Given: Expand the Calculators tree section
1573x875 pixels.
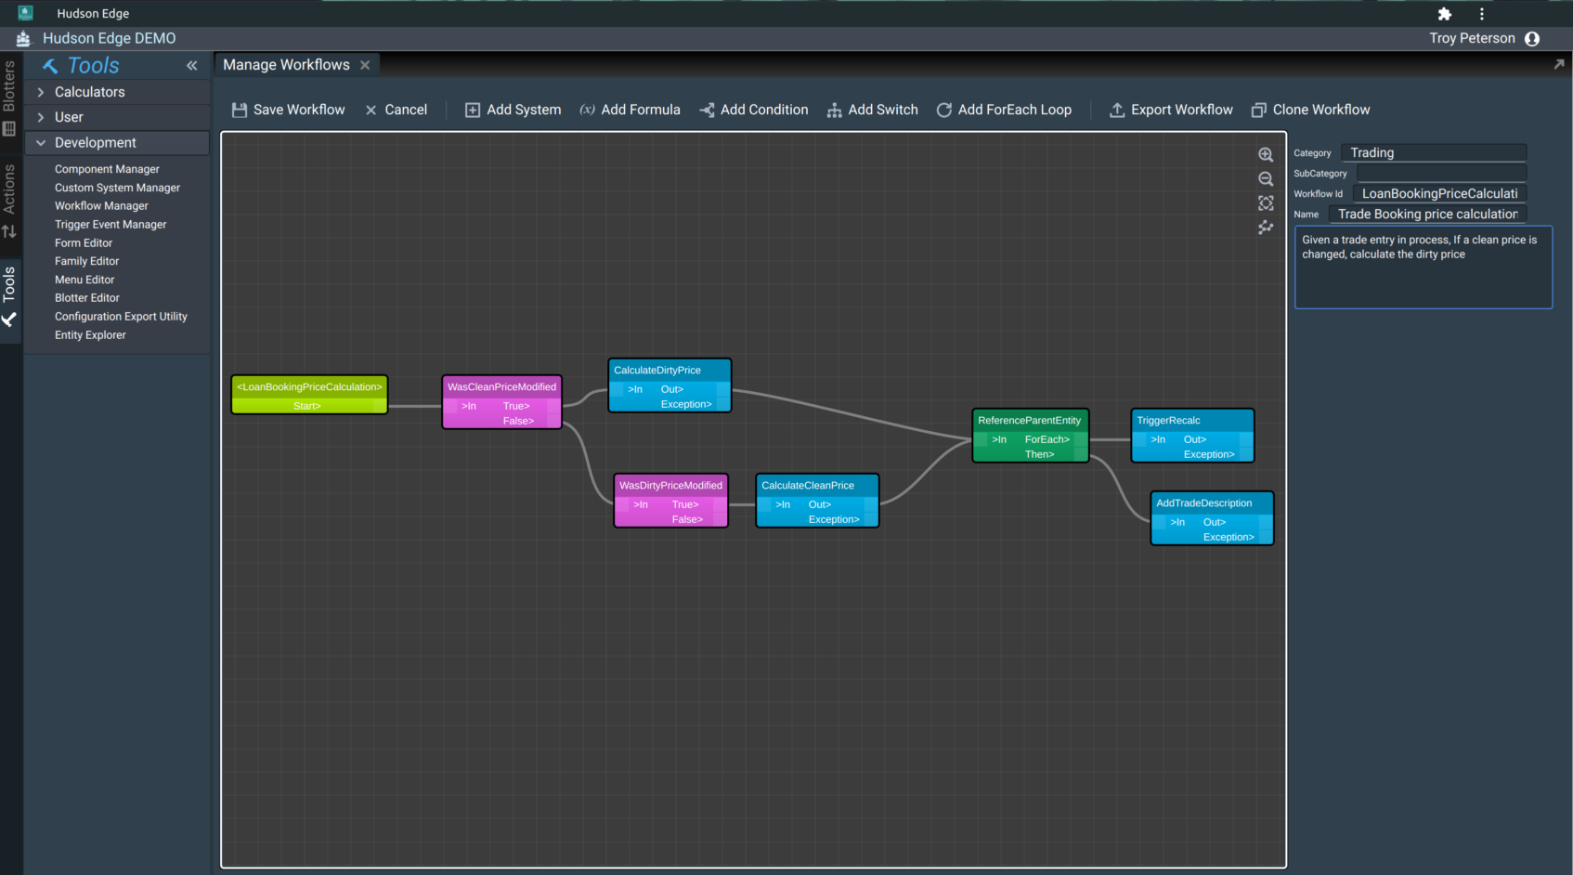Looking at the screenshot, I should click(41, 92).
